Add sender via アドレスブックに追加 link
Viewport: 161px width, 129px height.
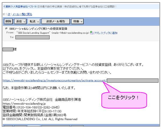click(x=106, y=33)
